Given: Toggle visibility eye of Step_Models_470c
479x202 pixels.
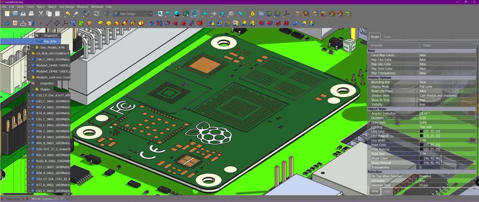Looking at the screenshot, I should [33, 47].
